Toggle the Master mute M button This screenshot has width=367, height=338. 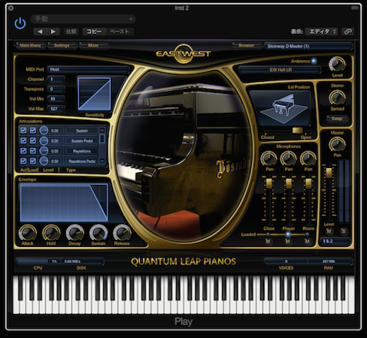pos(329,231)
